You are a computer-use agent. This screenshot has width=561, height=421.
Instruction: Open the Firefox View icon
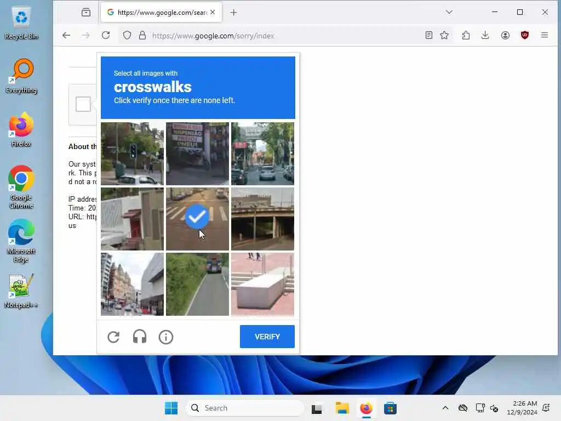(86, 13)
